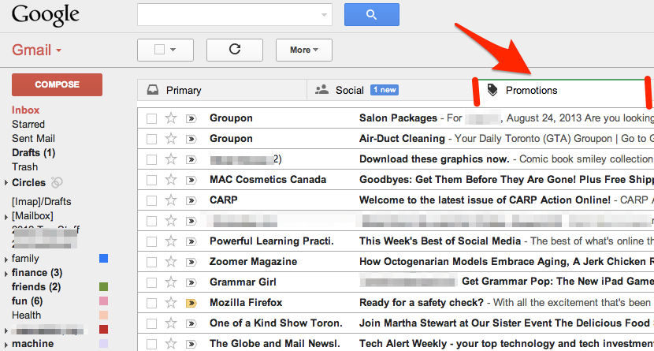
Task: Check the Zoomer Magazine email checkbox
Action: 152,262
